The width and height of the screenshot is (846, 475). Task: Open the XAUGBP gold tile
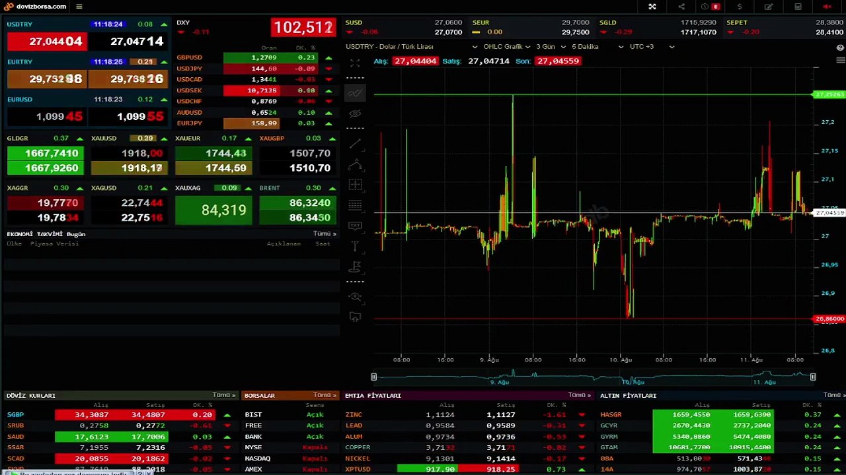coord(297,154)
